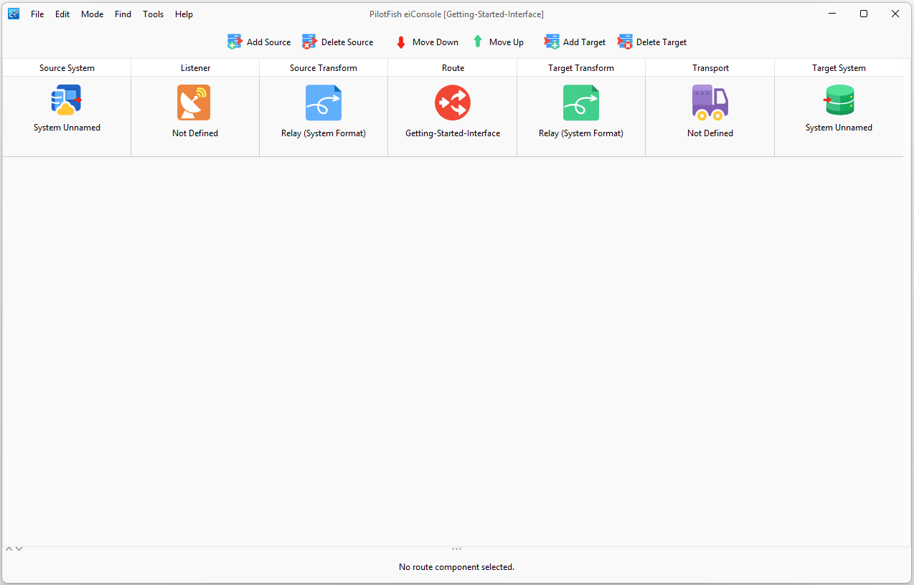Click the Move Up button label
The height and width of the screenshot is (585, 914).
pyautogui.click(x=507, y=42)
